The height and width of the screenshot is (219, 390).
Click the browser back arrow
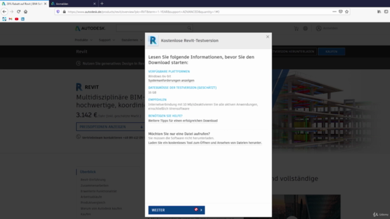(4, 12)
